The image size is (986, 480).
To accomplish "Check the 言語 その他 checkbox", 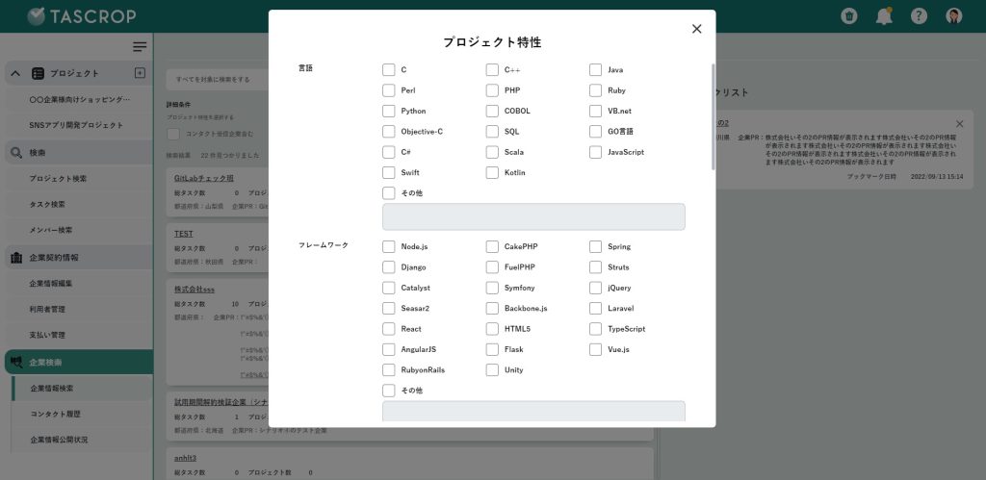I will click(389, 193).
